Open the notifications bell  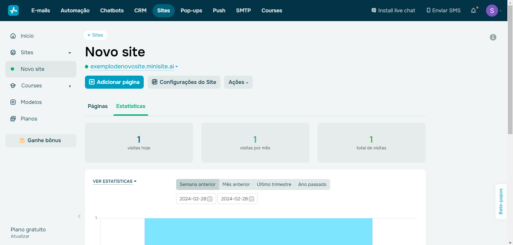click(473, 10)
